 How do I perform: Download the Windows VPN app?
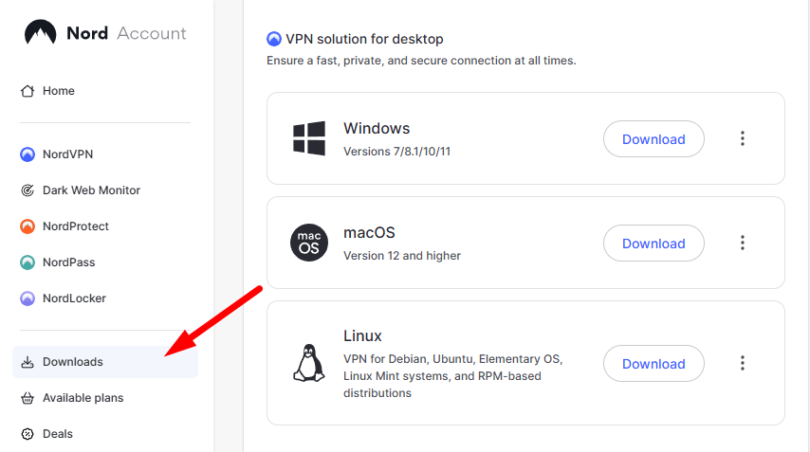click(x=654, y=139)
